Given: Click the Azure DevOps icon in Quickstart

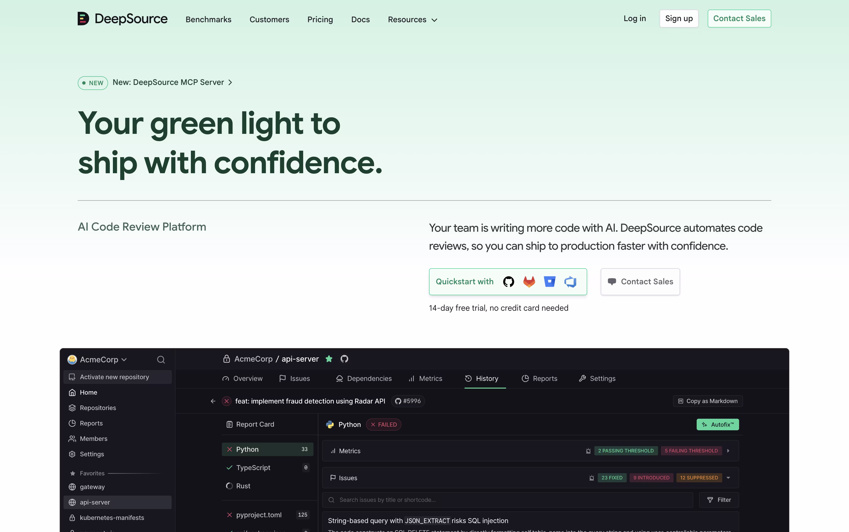Looking at the screenshot, I should pyautogui.click(x=570, y=281).
